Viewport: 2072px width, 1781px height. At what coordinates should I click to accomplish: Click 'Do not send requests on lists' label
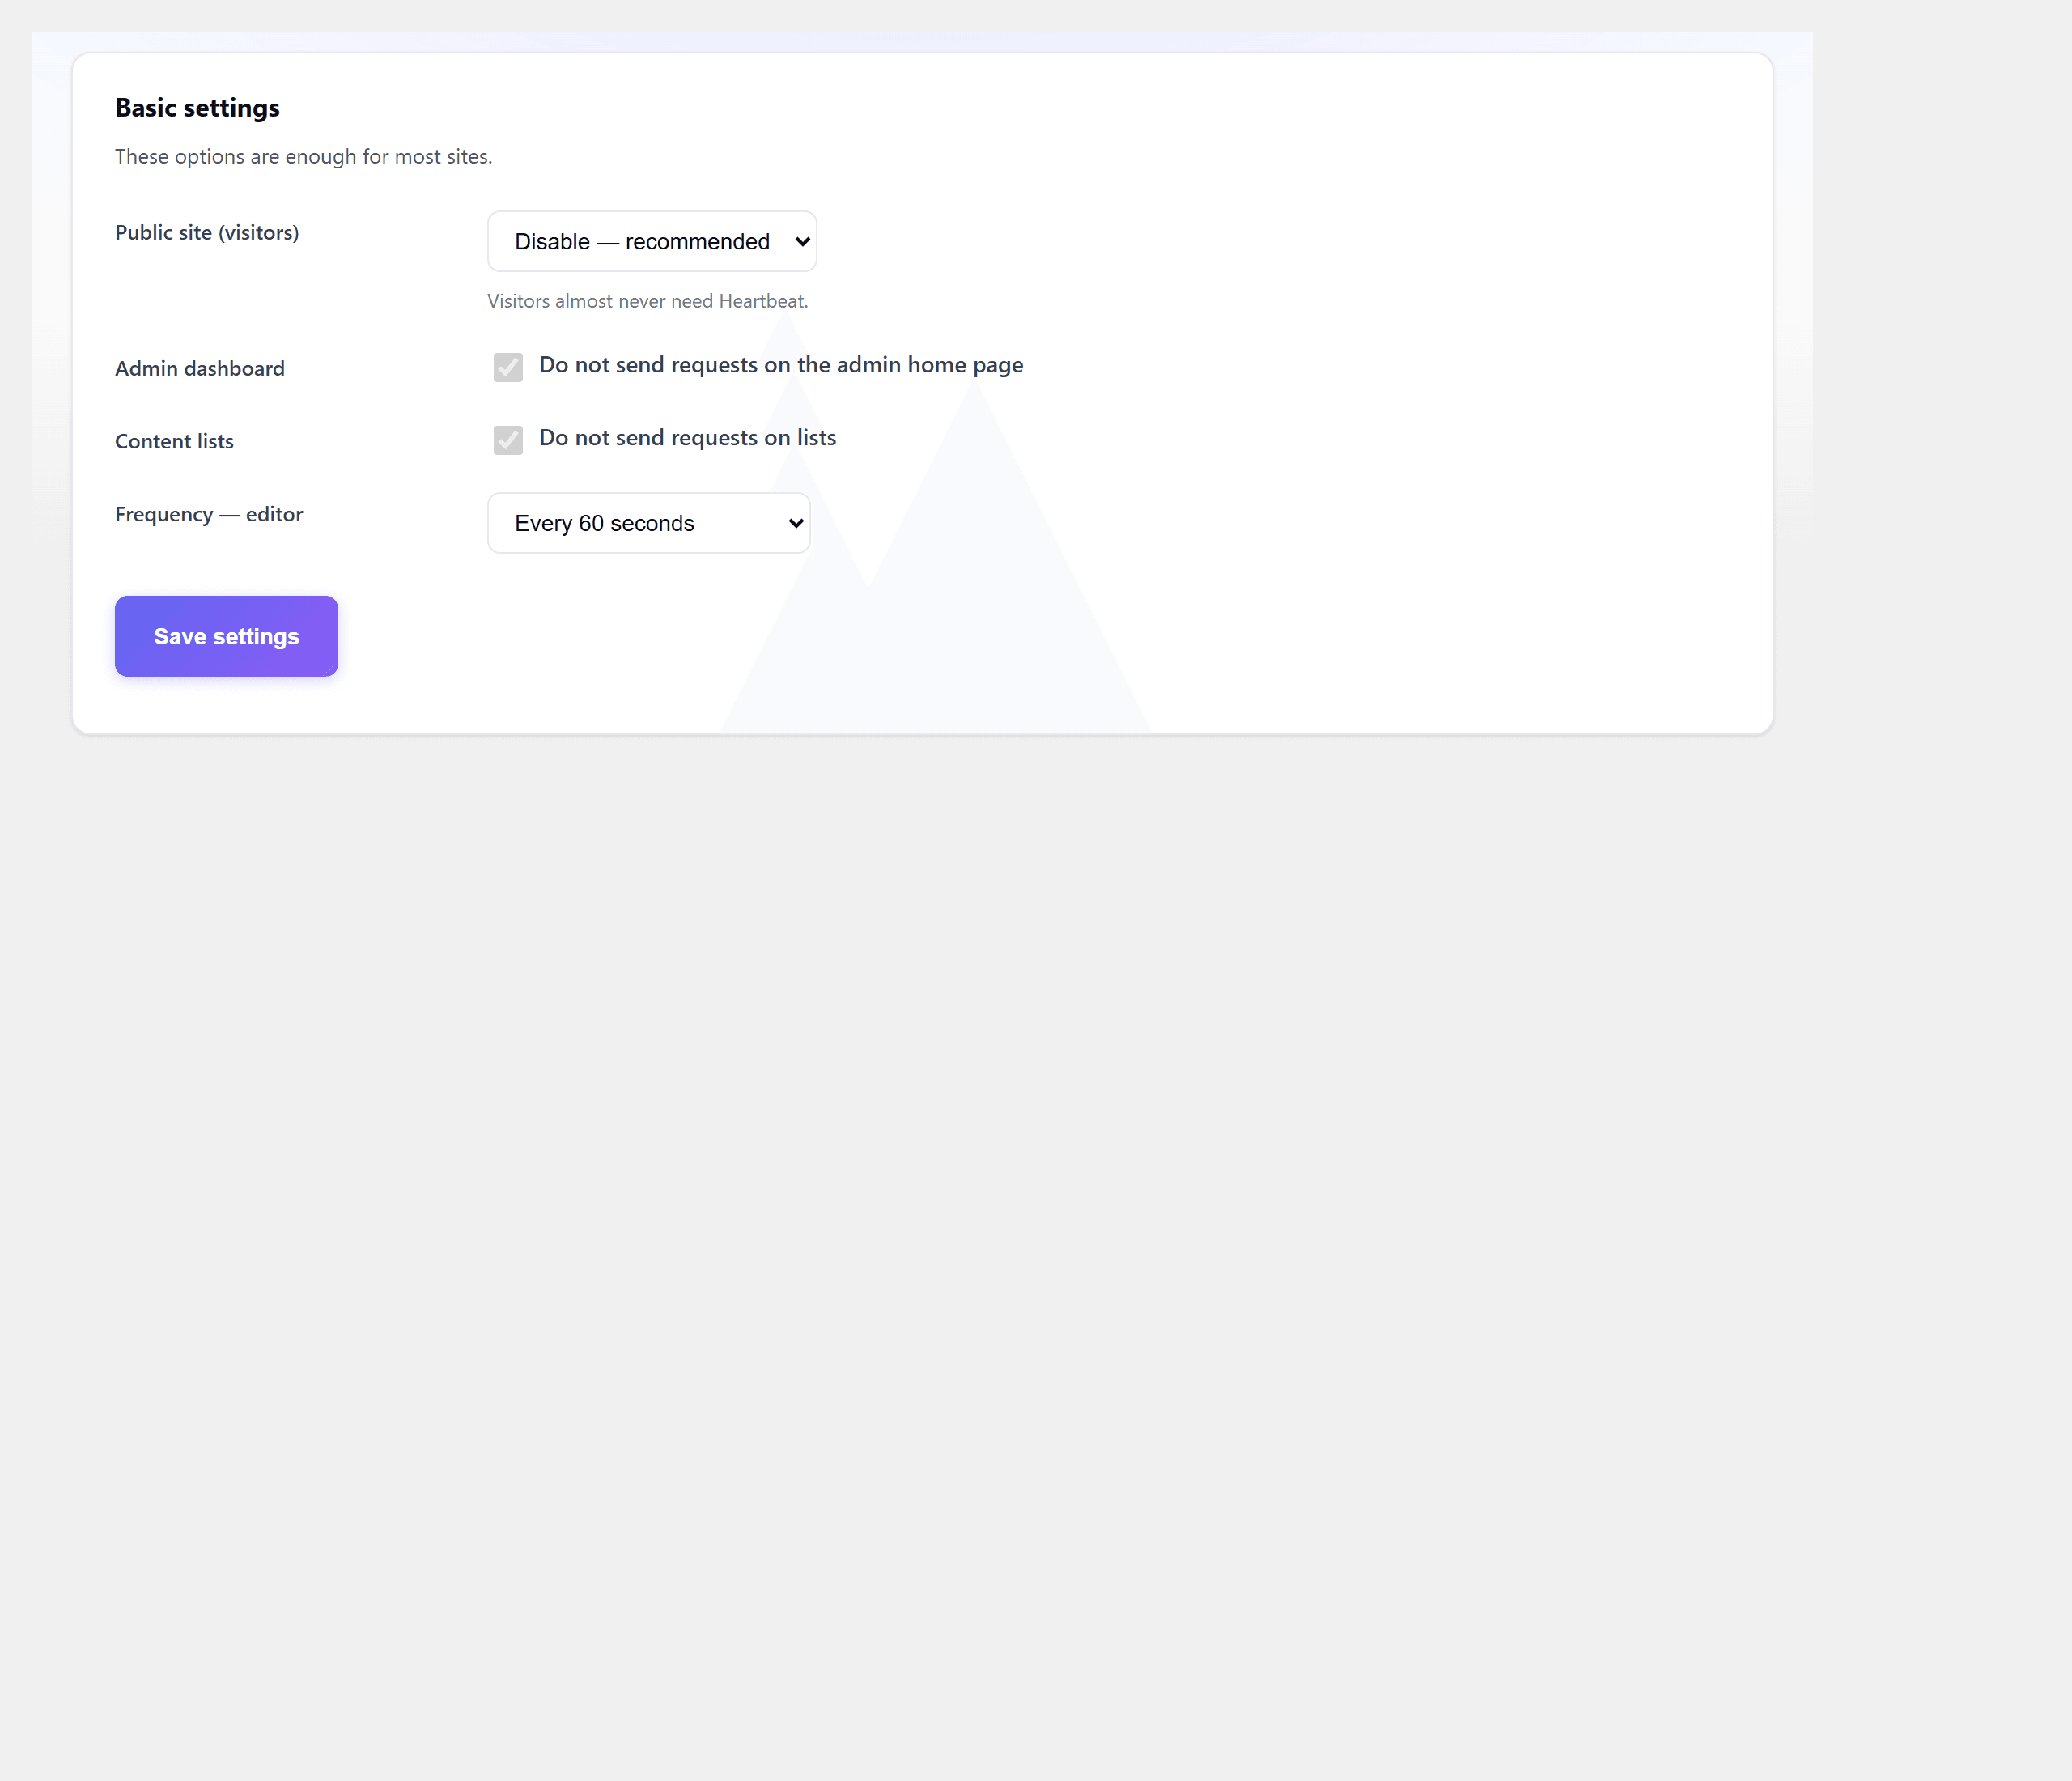pyautogui.click(x=687, y=438)
